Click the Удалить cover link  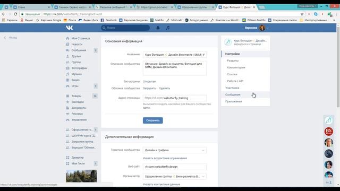(x=165, y=89)
